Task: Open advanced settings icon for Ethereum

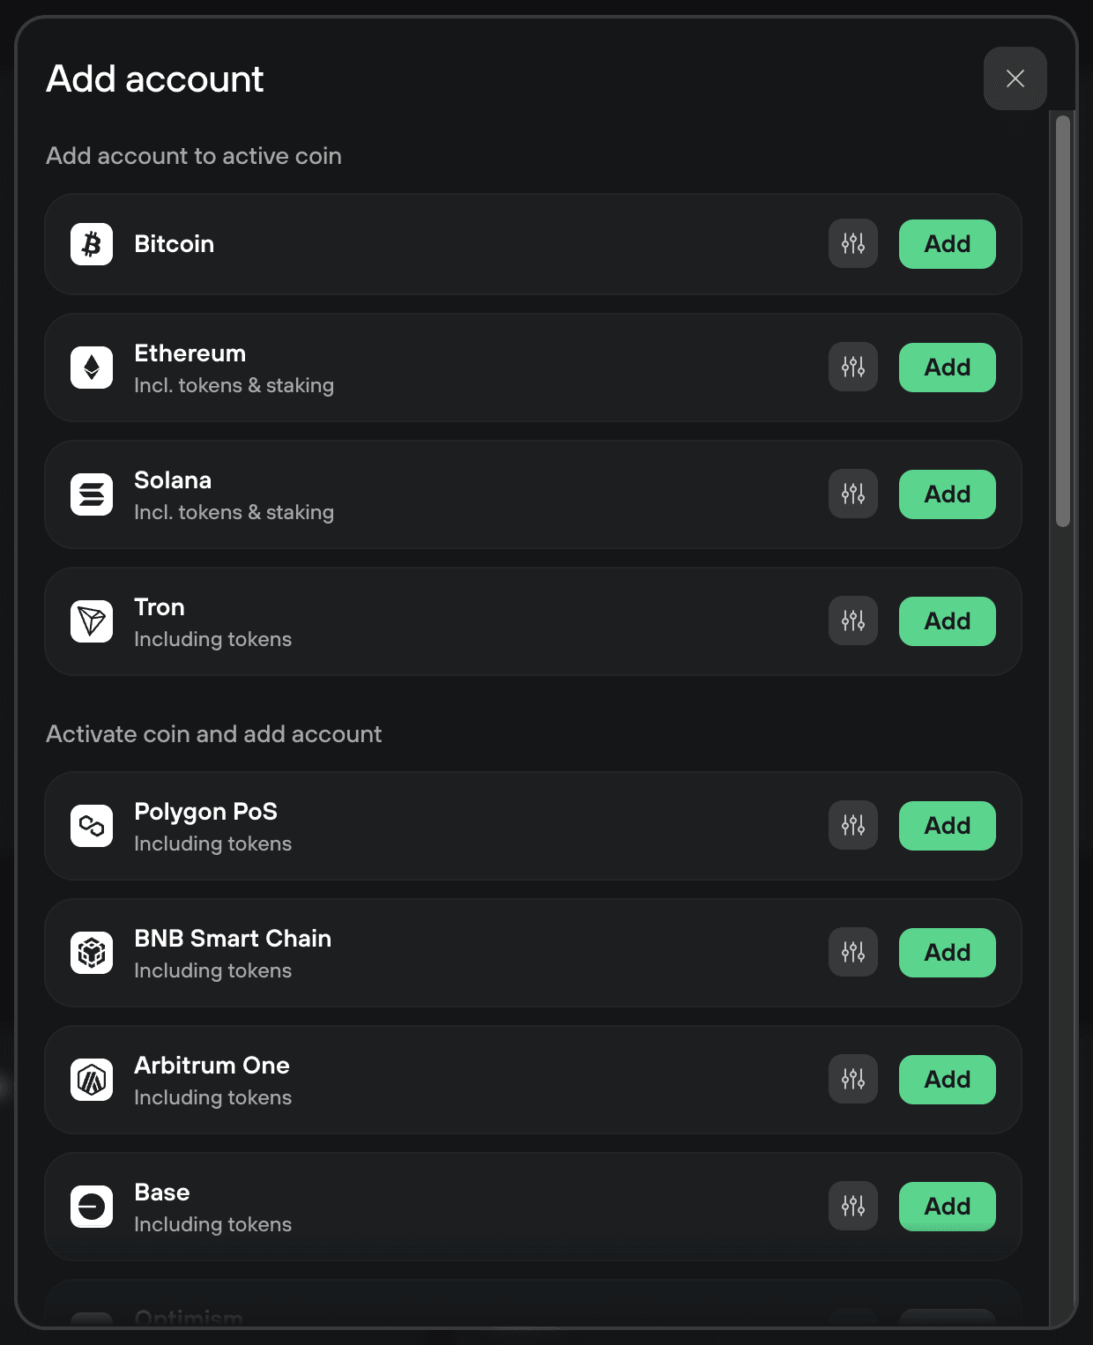Action: [853, 367]
